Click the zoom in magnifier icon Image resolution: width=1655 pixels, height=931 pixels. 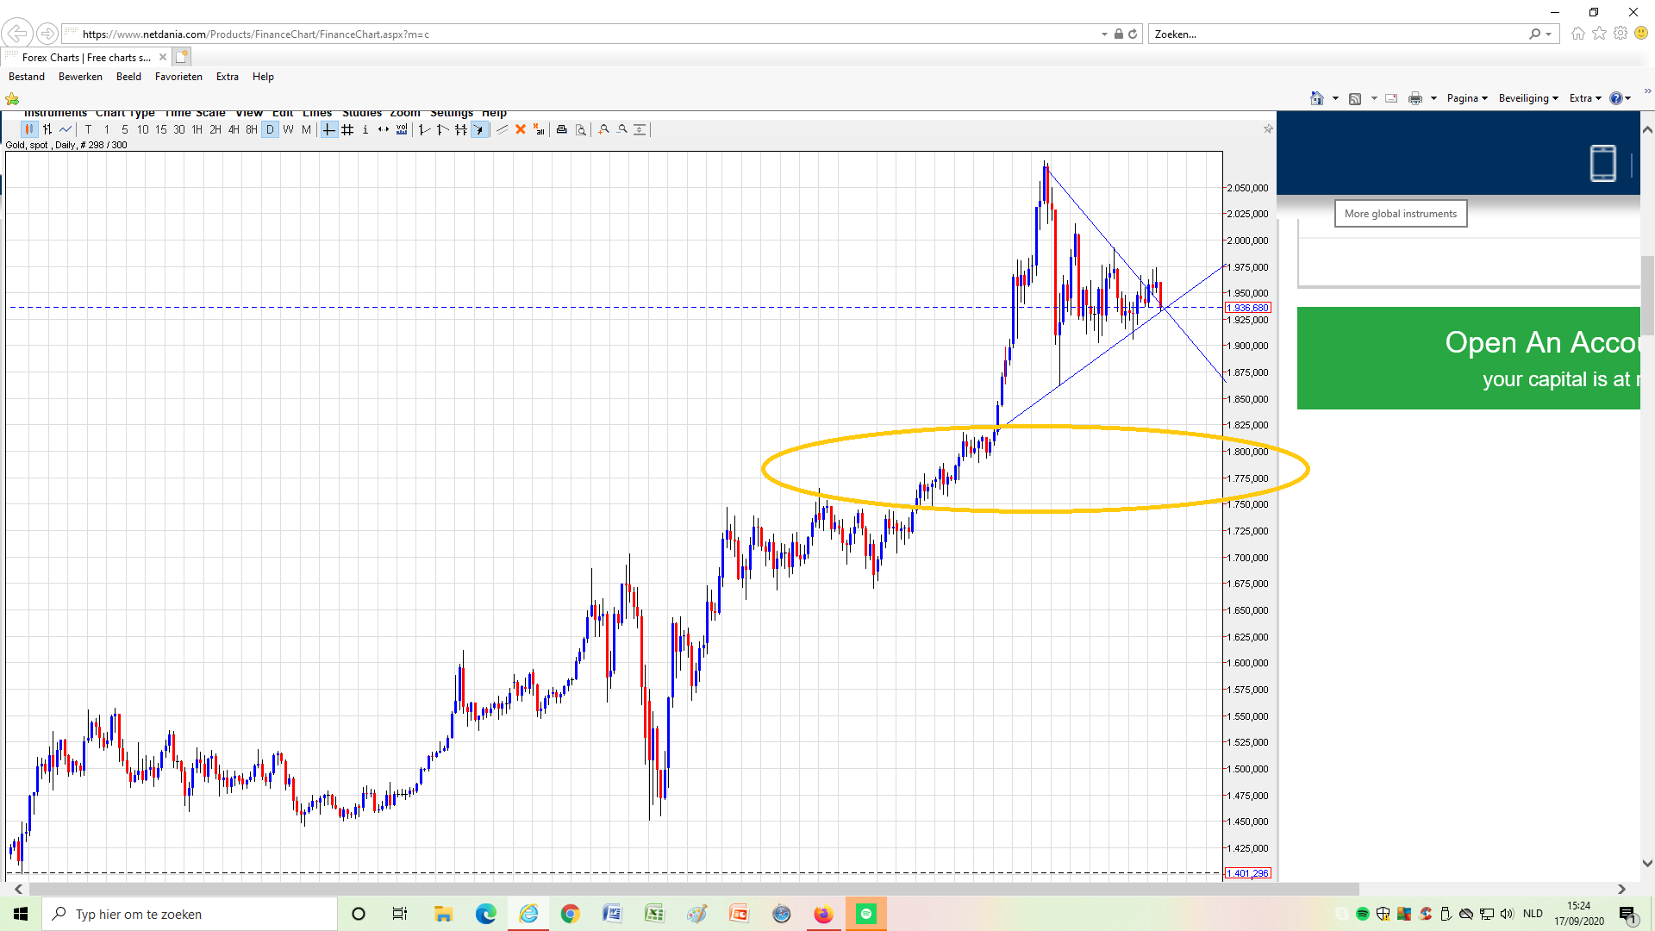click(x=604, y=129)
